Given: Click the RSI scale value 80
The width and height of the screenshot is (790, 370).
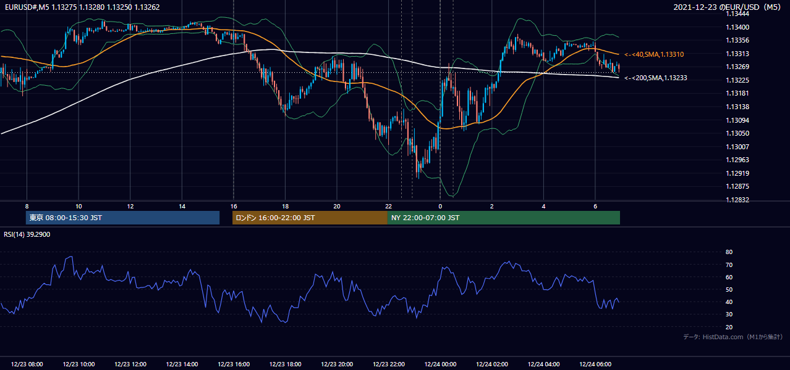Looking at the screenshot, I should [x=729, y=252].
